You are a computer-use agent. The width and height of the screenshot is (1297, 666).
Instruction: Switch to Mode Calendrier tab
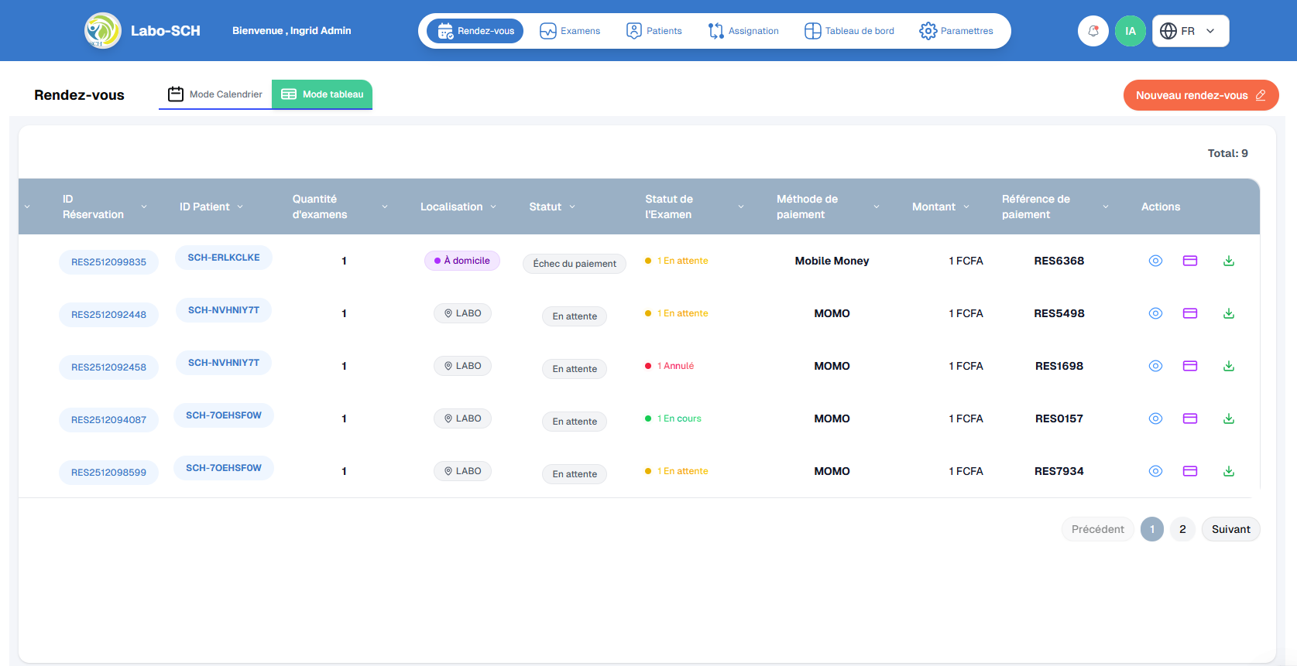click(x=215, y=94)
